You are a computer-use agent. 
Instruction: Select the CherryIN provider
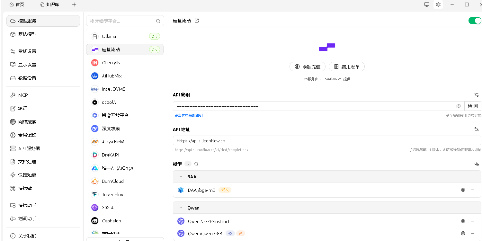click(125, 63)
